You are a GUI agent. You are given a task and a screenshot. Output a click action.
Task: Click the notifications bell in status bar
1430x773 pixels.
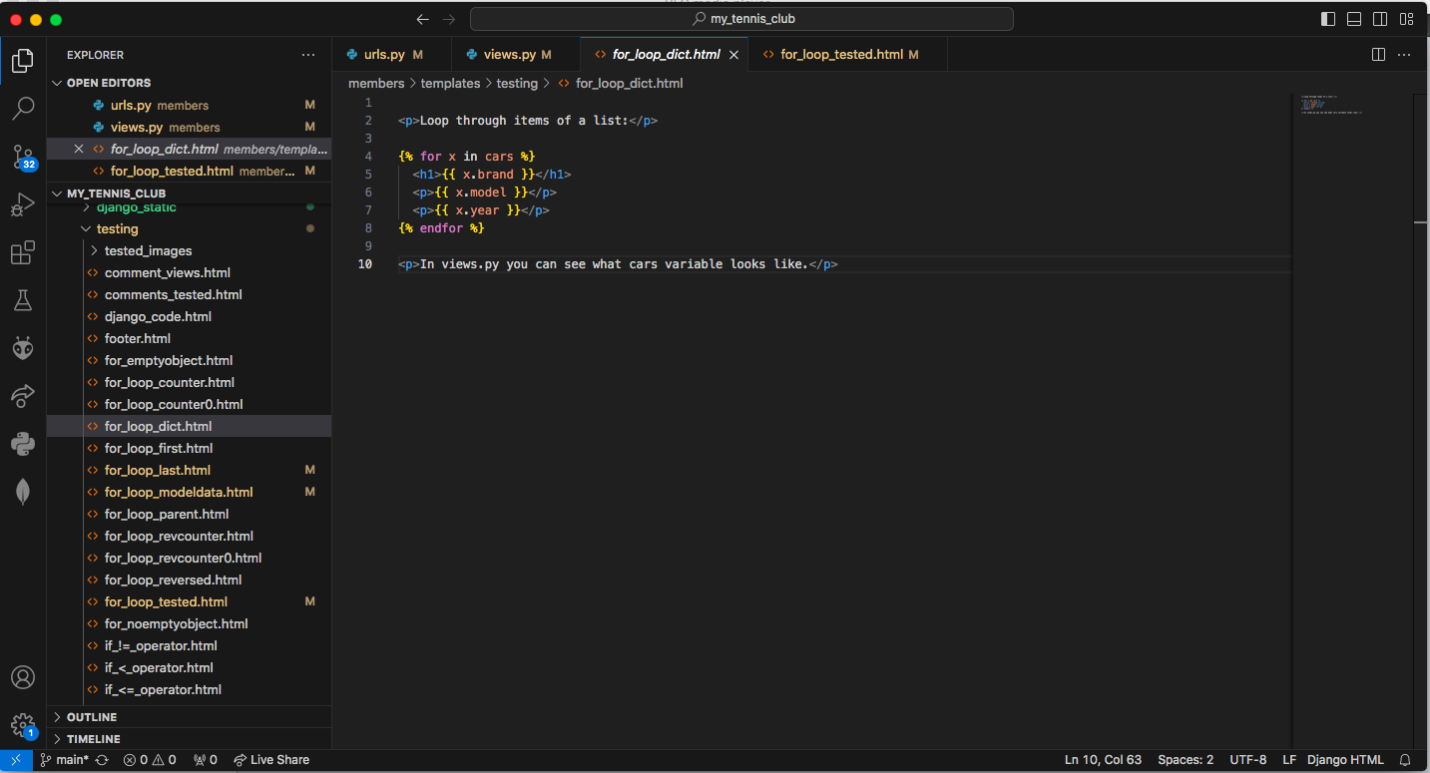click(x=1405, y=760)
